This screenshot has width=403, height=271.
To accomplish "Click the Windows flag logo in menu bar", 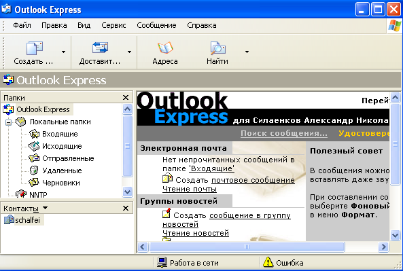I will click(x=395, y=26).
